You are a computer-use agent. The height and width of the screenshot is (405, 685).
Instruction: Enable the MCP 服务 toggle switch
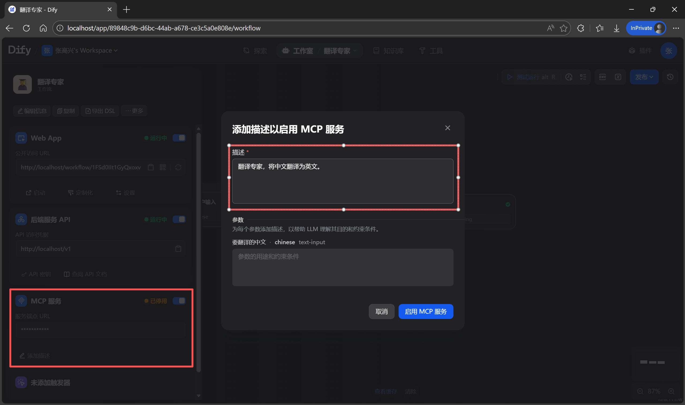pos(179,301)
